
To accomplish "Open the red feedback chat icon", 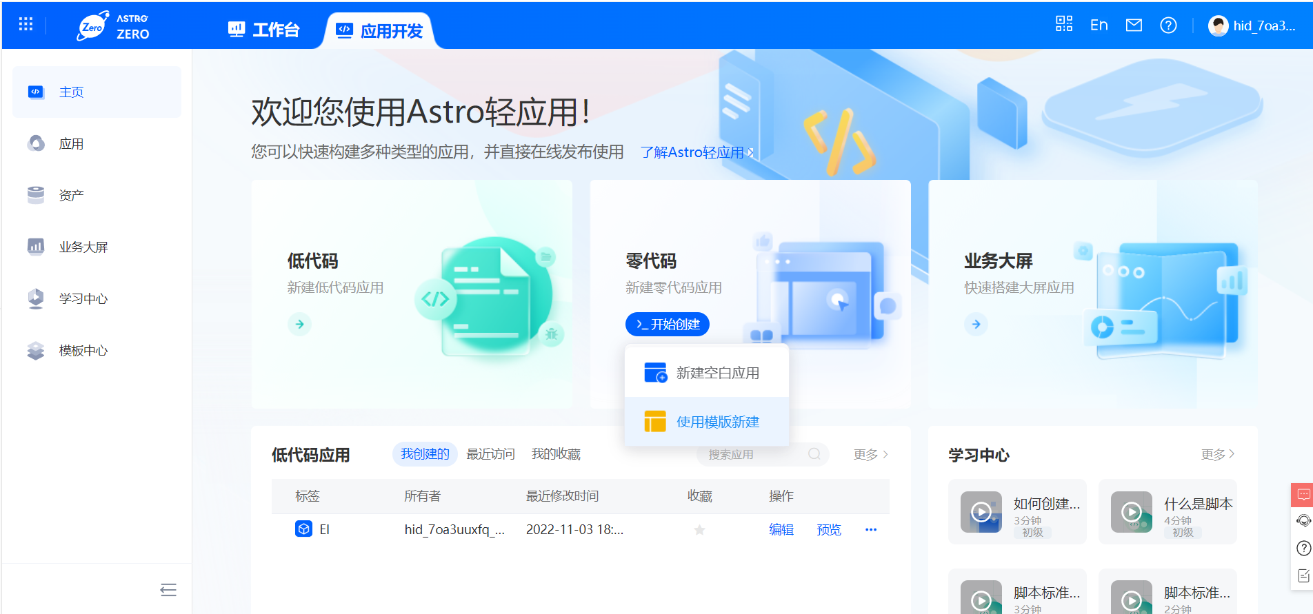I will click(x=1303, y=495).
